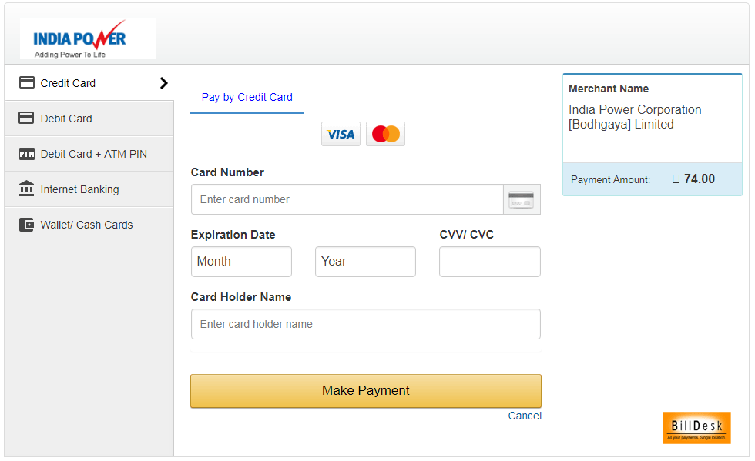Click the Internet Banking bank icon
This screenshot has height=461, width=755.
(26, 189)
